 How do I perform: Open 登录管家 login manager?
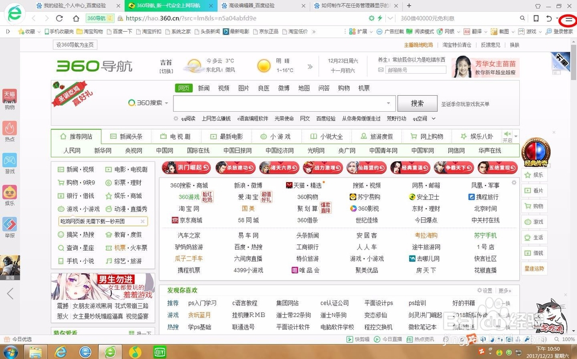click(559, 32)
